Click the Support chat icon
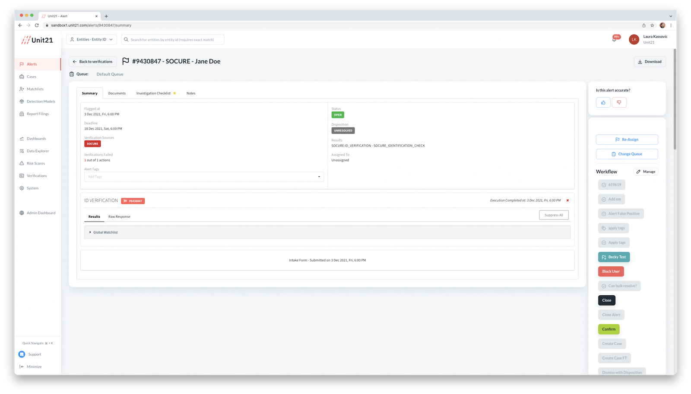 (x=22, y=354)
